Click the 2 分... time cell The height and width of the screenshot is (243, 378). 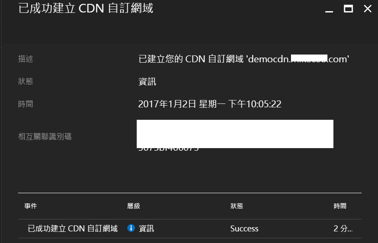click(343, 228)
